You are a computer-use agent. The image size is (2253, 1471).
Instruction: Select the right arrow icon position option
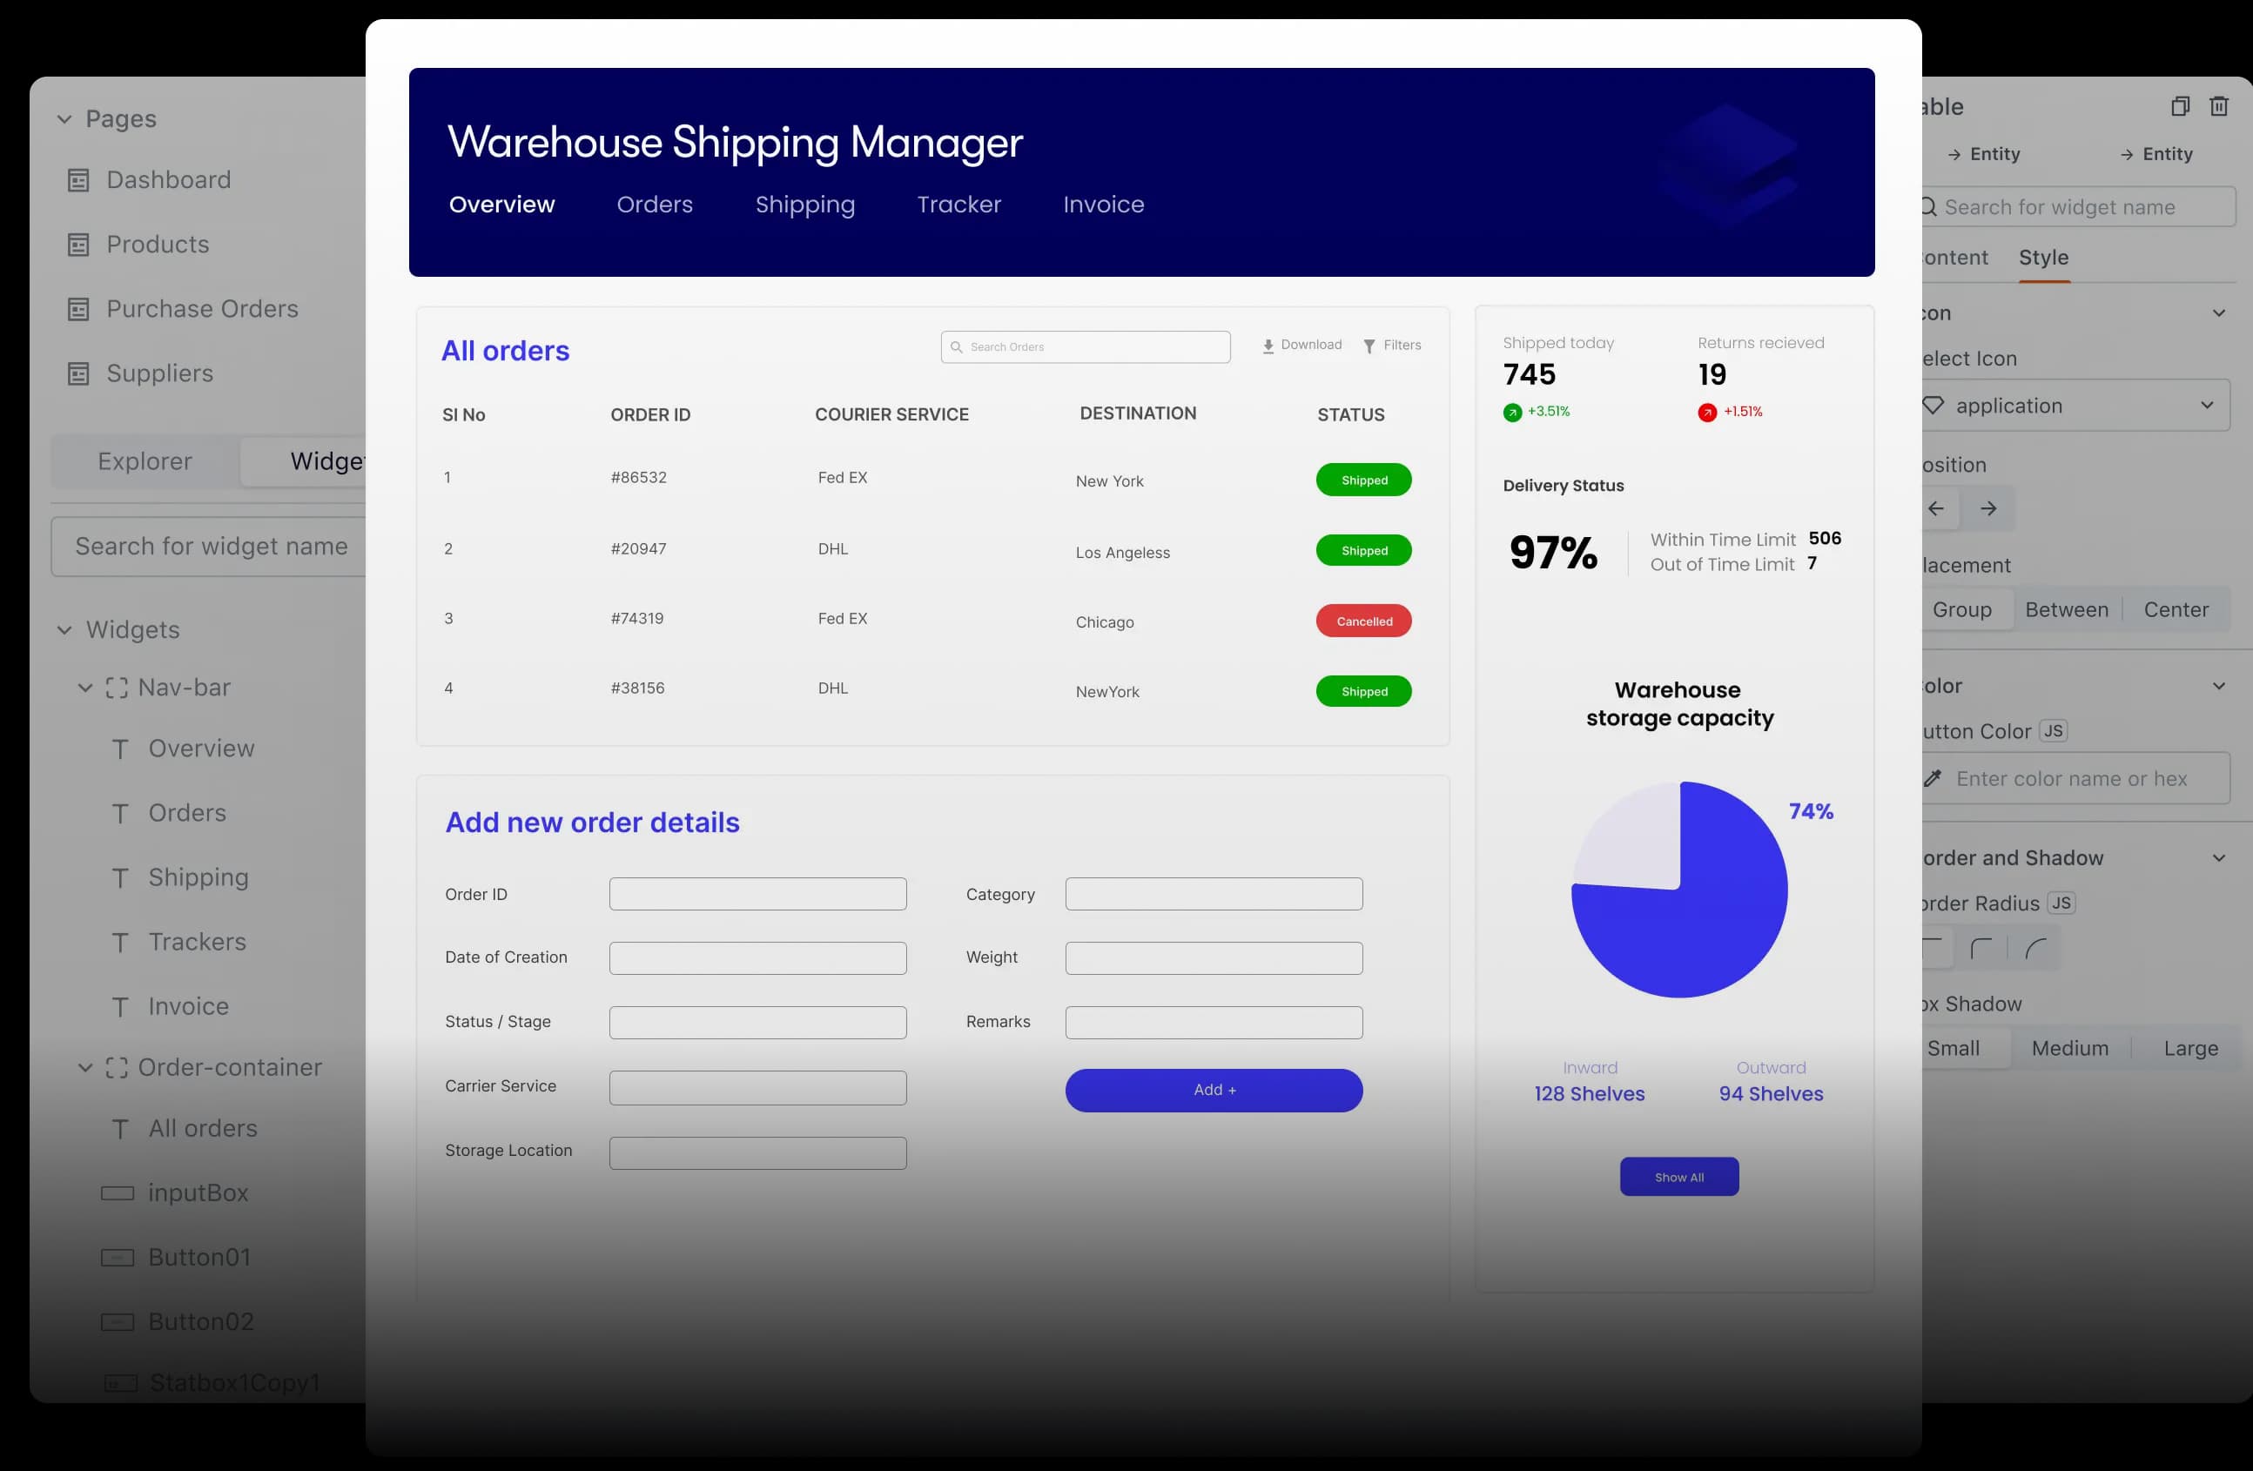[1990, 508]
